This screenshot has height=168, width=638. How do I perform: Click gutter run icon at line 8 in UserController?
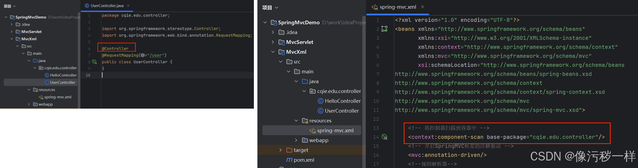coord(94,62)
